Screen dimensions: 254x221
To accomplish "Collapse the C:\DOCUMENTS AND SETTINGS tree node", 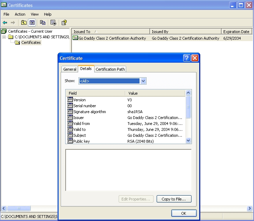I will tap(4, 37).
